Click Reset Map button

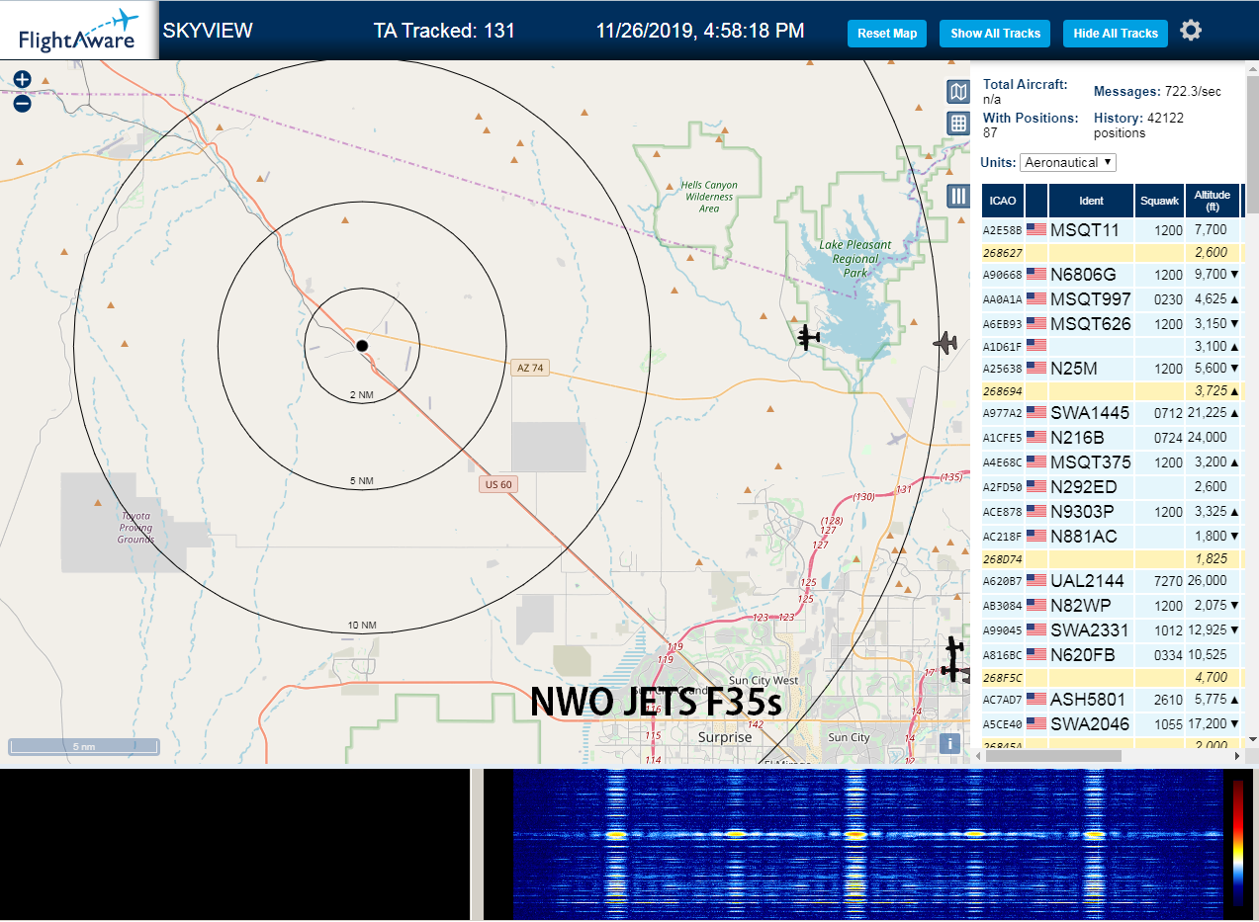click(x=887, y=33)
